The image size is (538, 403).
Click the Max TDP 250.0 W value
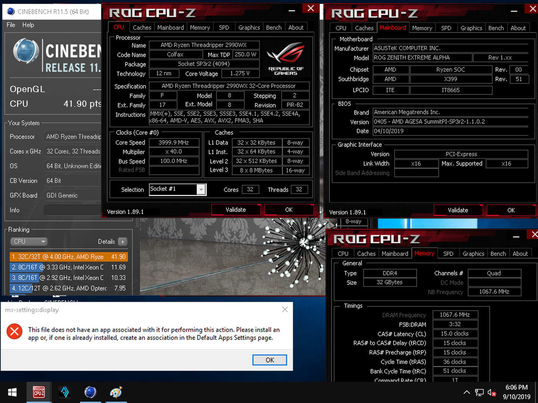point(246,54)
